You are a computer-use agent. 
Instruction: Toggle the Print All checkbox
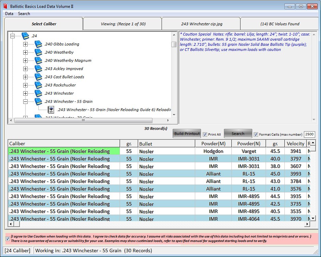tap(205, 134)
